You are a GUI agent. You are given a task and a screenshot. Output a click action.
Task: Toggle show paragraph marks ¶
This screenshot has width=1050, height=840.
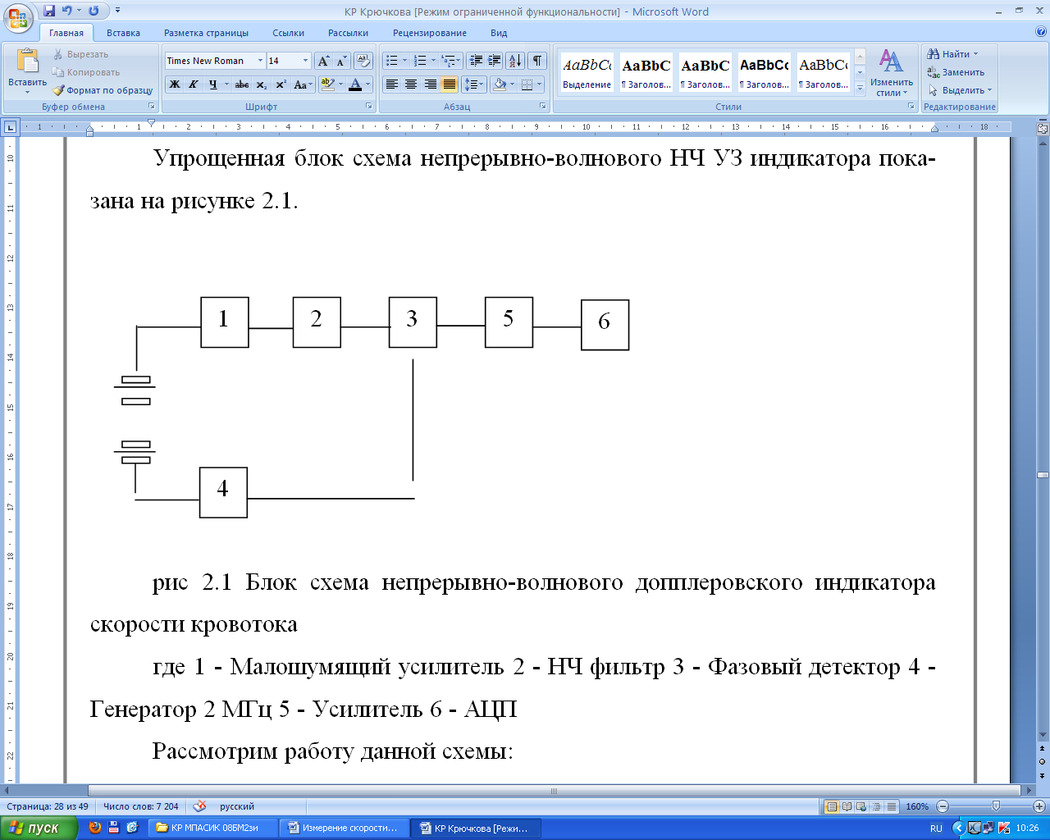[537, 61]
